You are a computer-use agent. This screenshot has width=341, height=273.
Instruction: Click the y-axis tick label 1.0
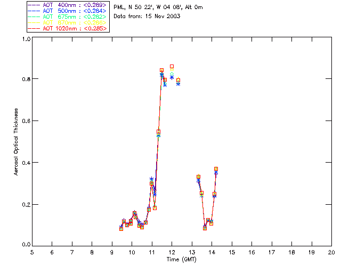pyautogui.click(x=26, y=39)
